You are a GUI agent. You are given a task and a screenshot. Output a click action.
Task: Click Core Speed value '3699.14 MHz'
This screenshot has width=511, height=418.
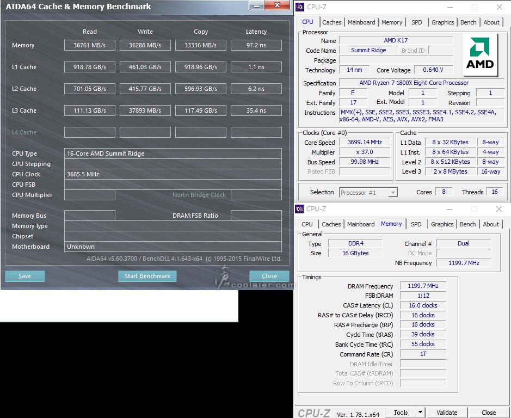tap(365, 142)
